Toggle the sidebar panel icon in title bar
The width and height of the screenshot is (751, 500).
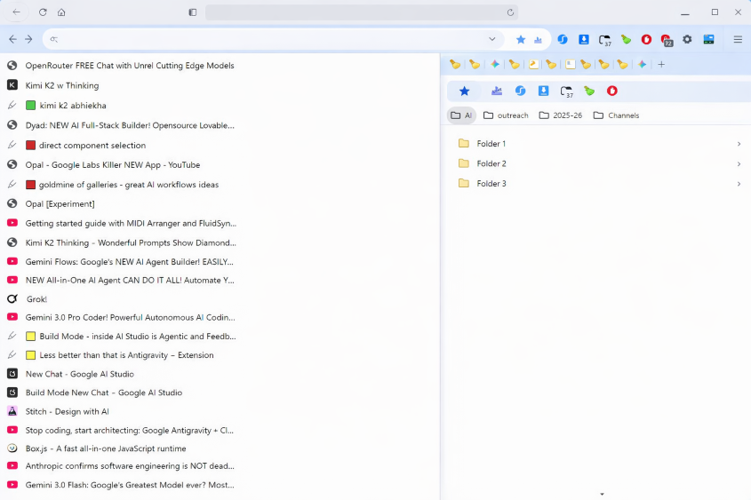(193, 12)
